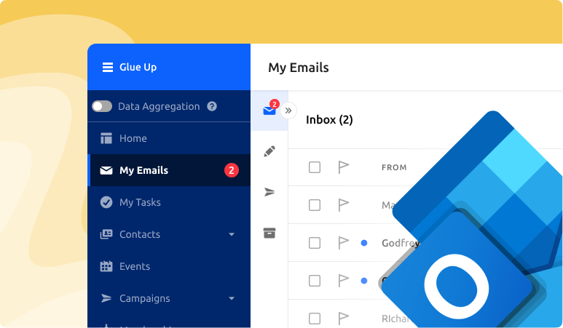
Task: Open My Tasks in the sidebar
Action: (140, 202)
